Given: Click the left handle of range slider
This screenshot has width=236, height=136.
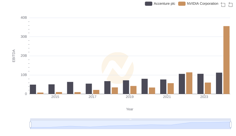Looking at the screenshot, I should point(30,124).
